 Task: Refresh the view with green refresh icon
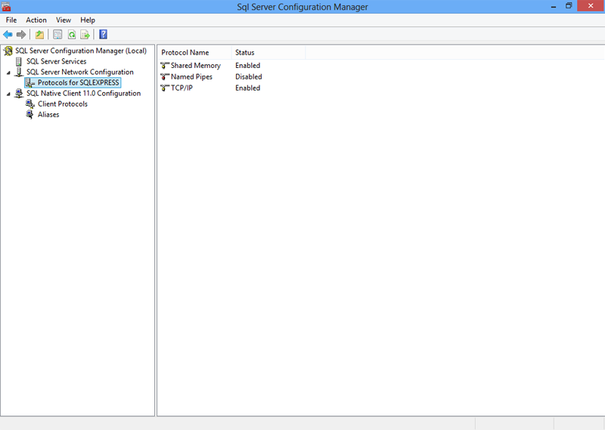click(72, 35)
